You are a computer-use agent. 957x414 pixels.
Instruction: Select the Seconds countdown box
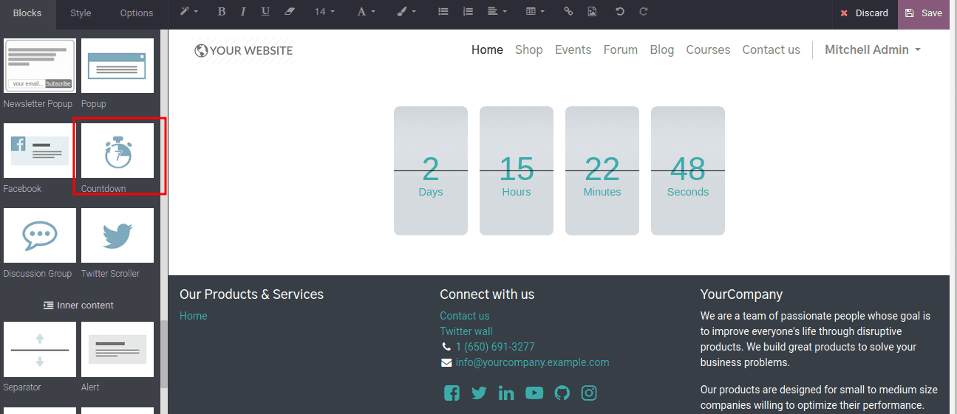point(688,170)
